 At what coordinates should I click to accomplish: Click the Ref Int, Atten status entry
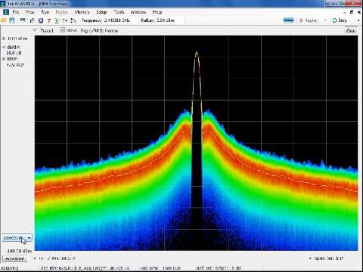click(x=219, y=268)
